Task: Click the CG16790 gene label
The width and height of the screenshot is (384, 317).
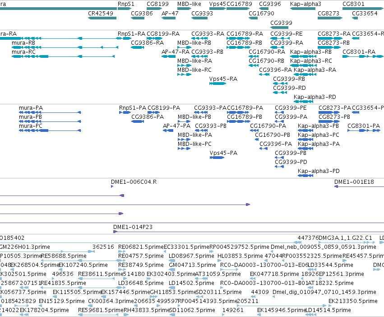Action: 261,13
